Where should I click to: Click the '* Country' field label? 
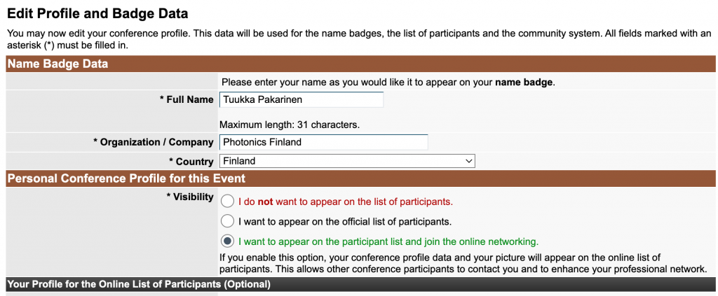(191, 161)
